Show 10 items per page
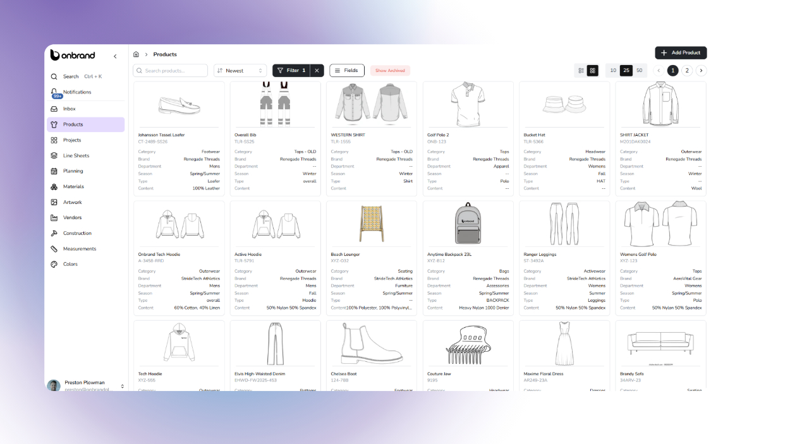The image size is (790, 444). click(x=613, y=71)
